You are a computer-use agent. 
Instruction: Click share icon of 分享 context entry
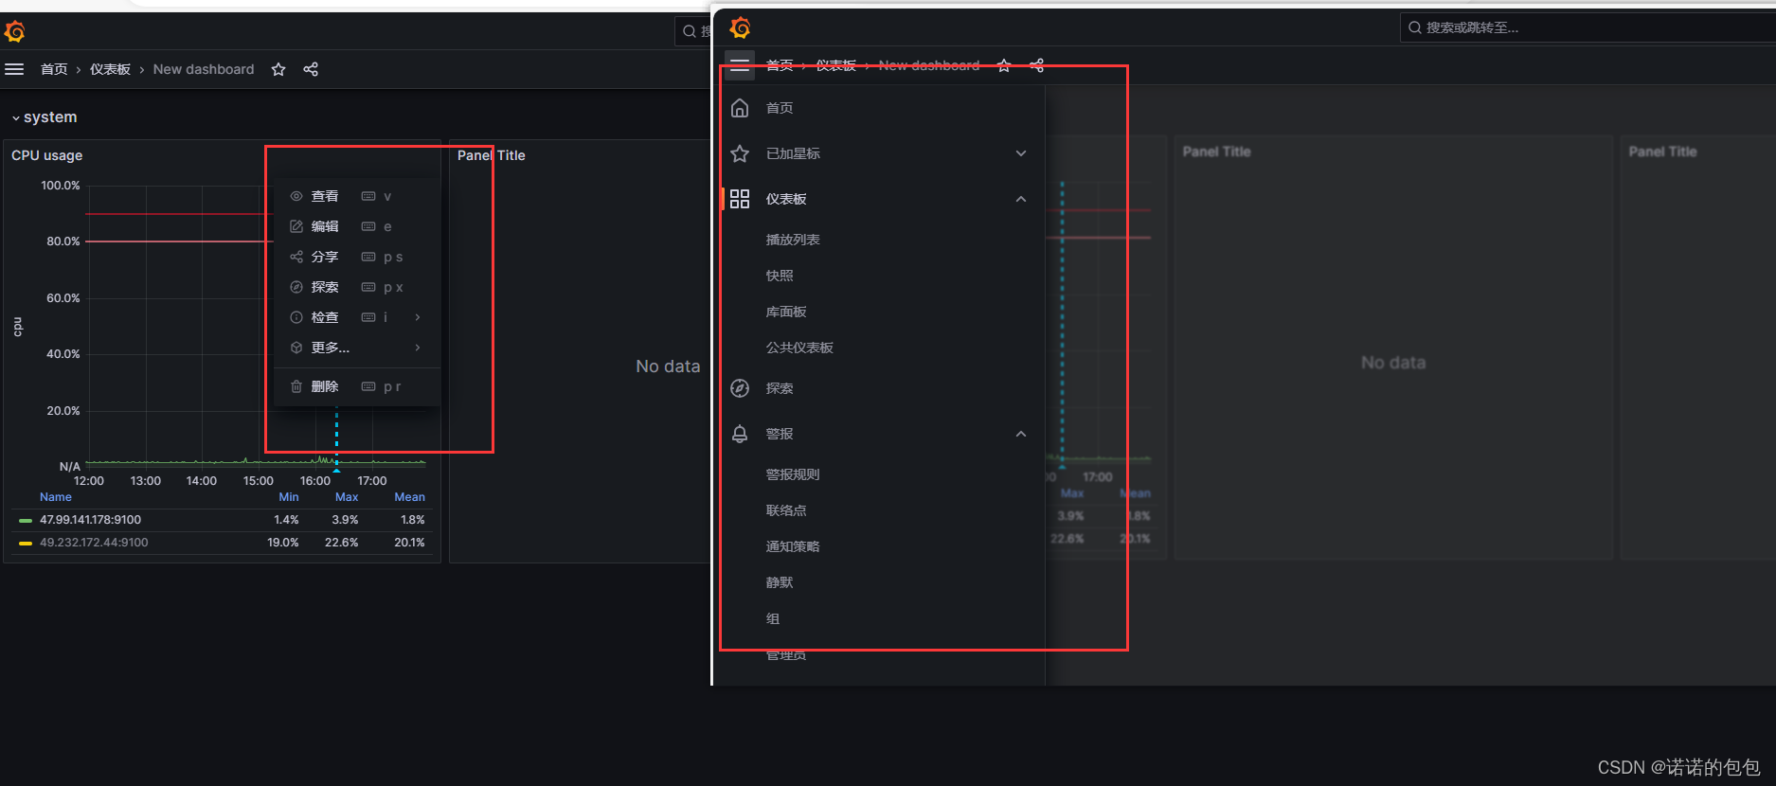point(296,257)
